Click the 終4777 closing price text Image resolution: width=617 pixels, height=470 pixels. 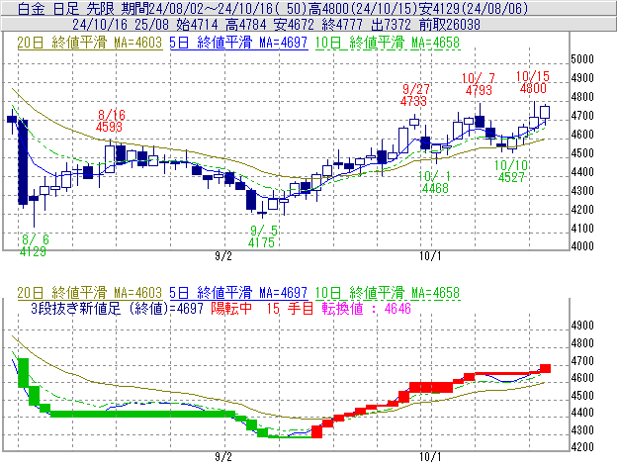pyautogui.click(x=342, y=25)
